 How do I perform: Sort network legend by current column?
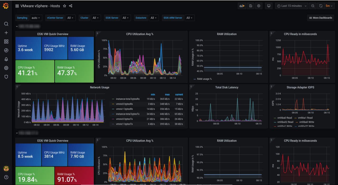[179, 94]
